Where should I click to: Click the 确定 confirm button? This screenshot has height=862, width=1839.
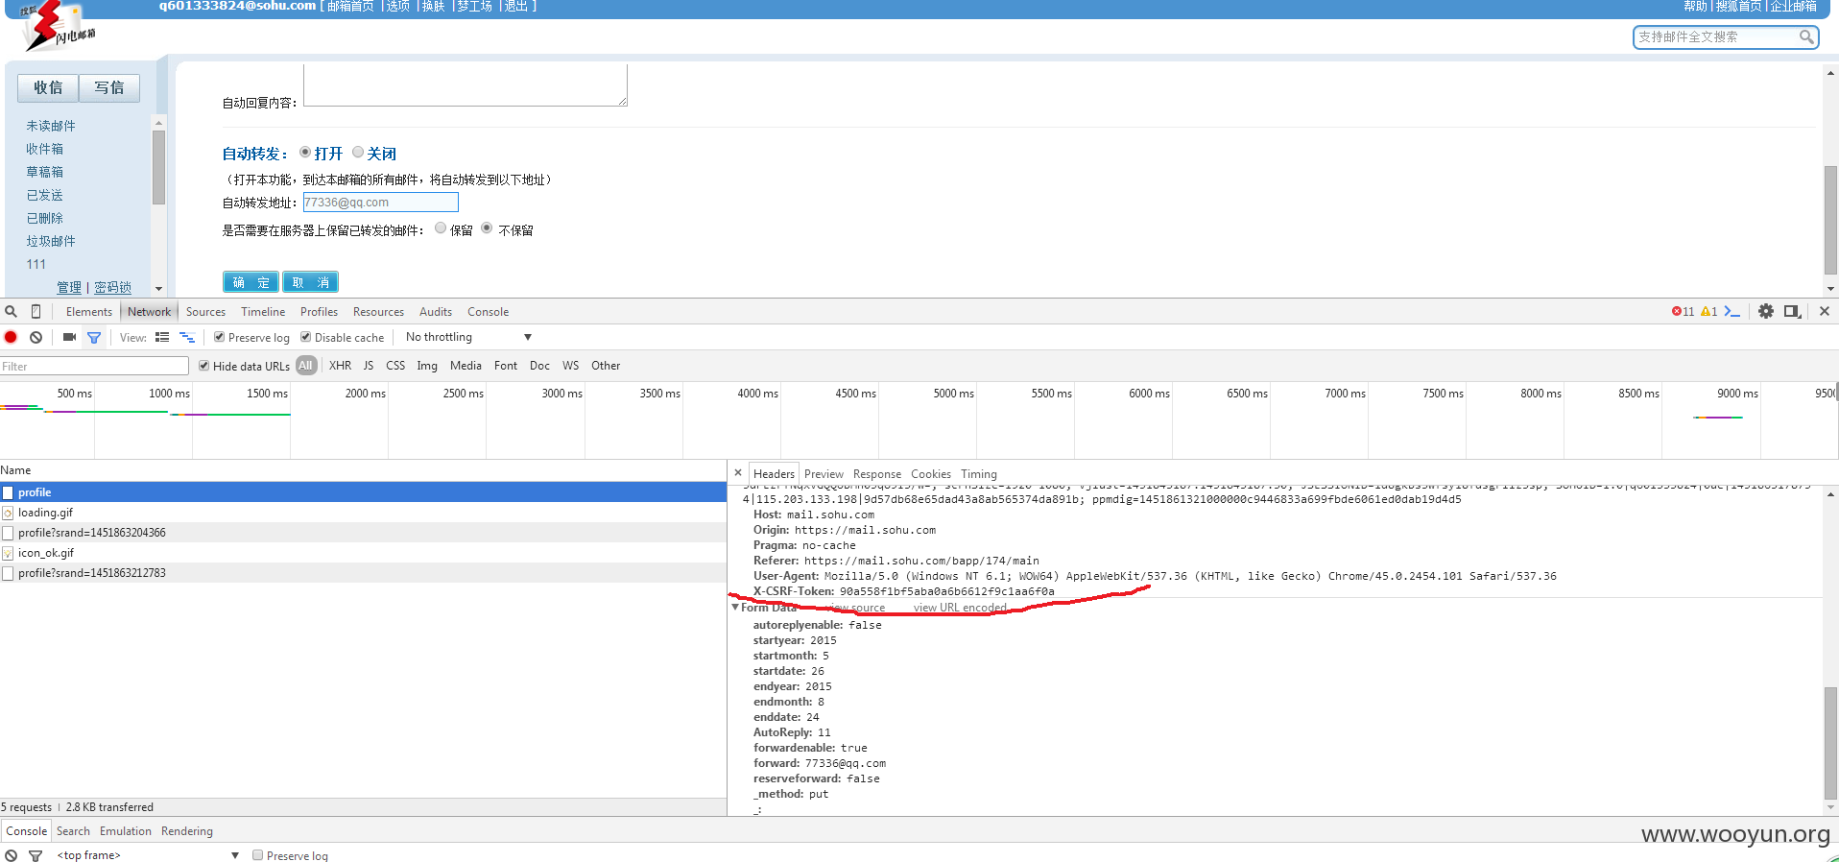point(251,282)
